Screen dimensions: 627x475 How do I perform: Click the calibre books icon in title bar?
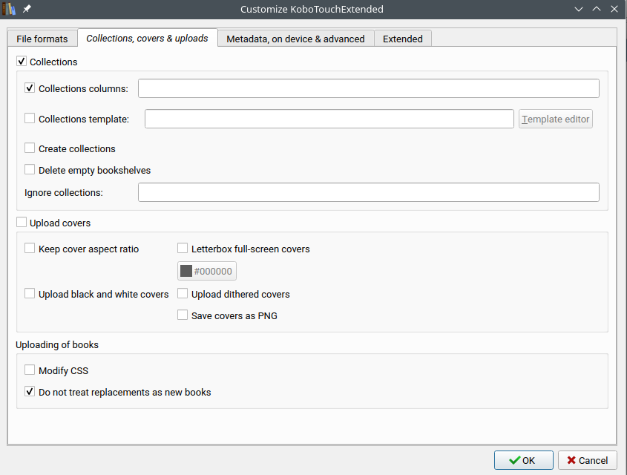[x=9, y=9]
